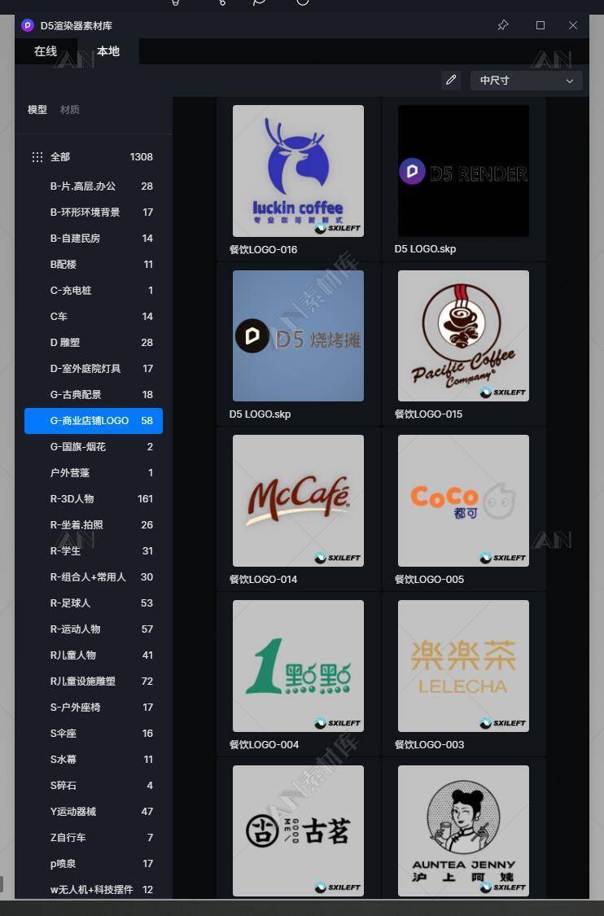Image resolution: width=604 pixels, height=916 pixels.
Task: Open the Y运动器械 category
Action: [x=94, y=812]
